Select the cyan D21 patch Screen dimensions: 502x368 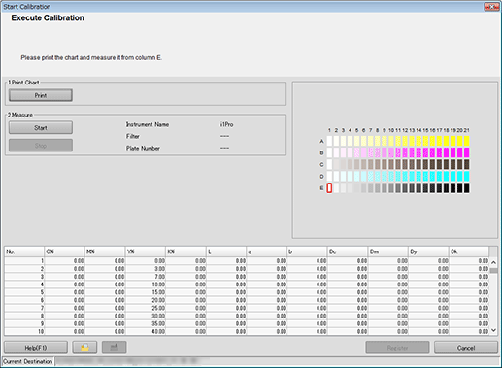(x=466, y=176)
